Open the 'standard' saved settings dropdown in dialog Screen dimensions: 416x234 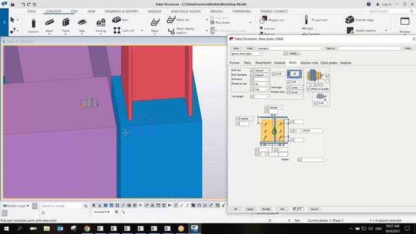click(290, 48)
